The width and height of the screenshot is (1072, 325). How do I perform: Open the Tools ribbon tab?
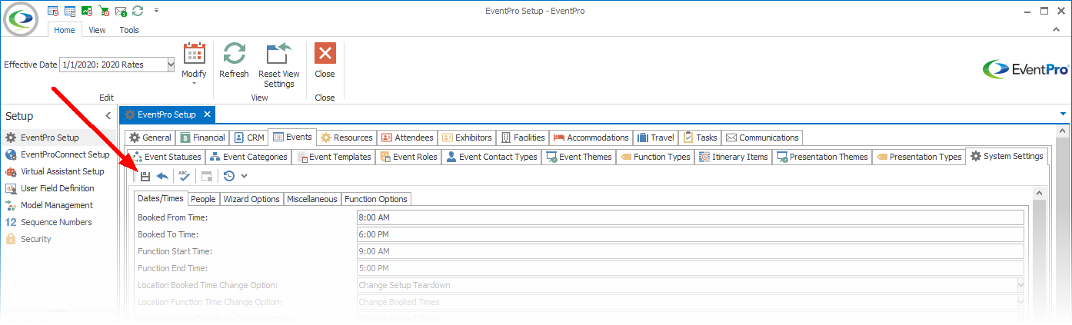coord(129,30)
